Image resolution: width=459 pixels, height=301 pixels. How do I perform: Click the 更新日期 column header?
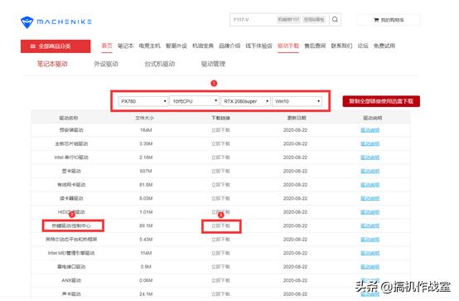click(x=297, y=118)
